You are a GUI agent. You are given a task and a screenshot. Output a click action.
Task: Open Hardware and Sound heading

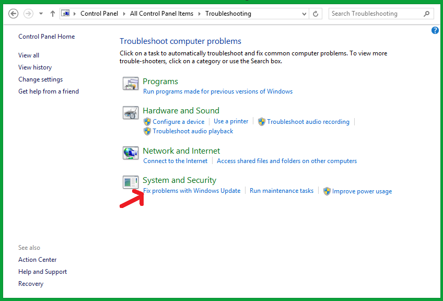[x=181, y=110]
